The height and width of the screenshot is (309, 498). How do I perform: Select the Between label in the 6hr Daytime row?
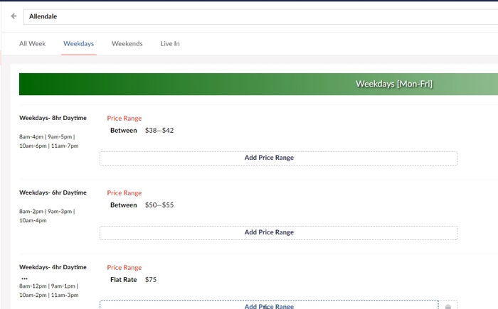pos(124,205)
